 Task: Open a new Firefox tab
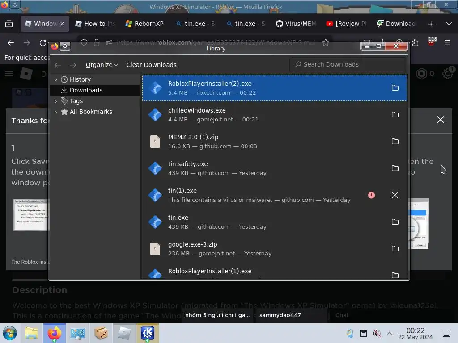431,24
